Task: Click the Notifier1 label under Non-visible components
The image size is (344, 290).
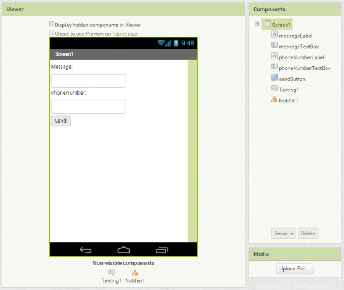Action: (x=135, y=281)
